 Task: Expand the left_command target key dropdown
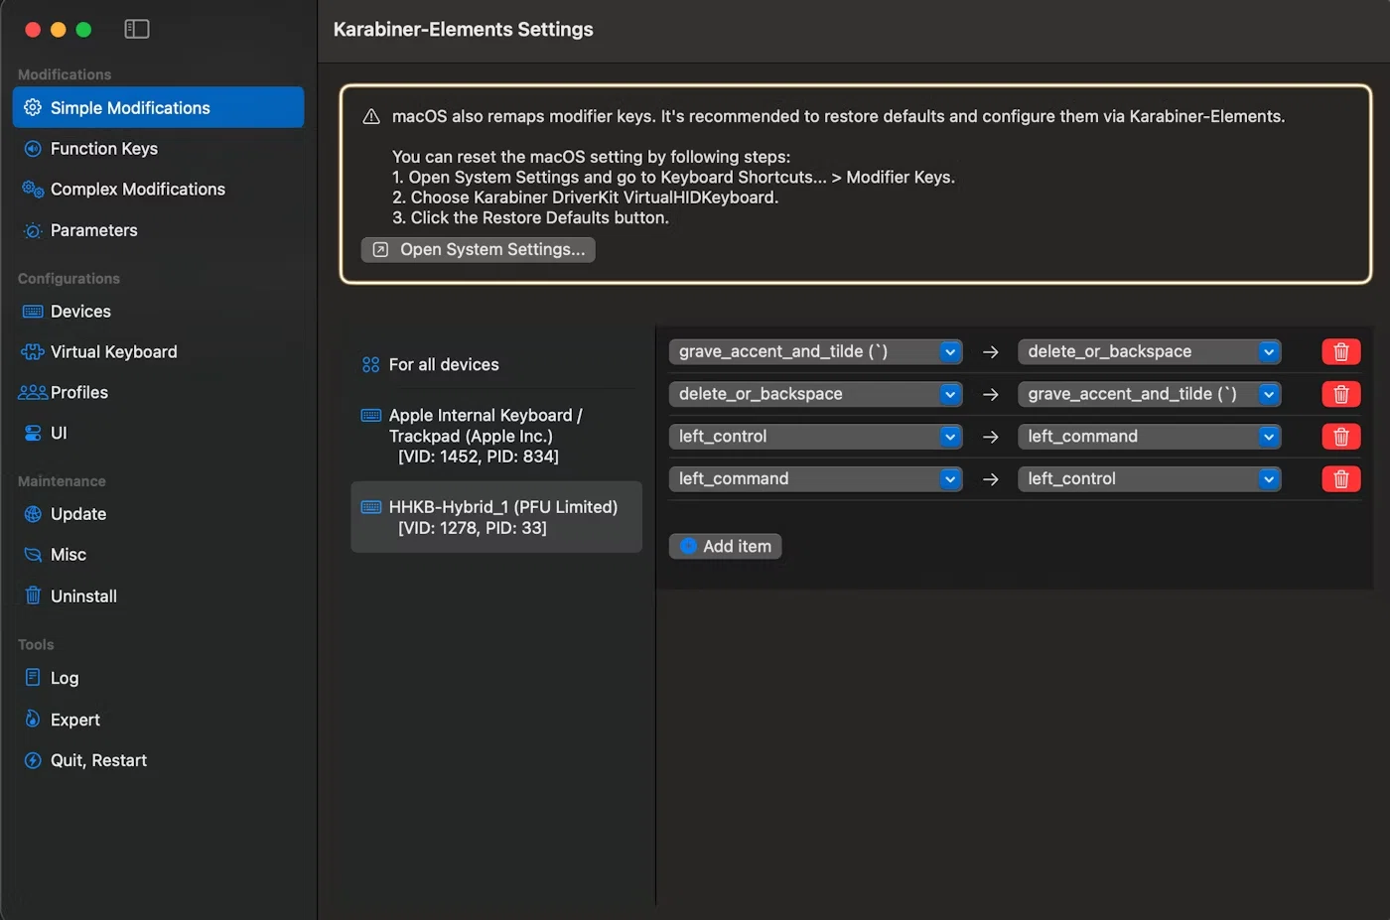1149,437
